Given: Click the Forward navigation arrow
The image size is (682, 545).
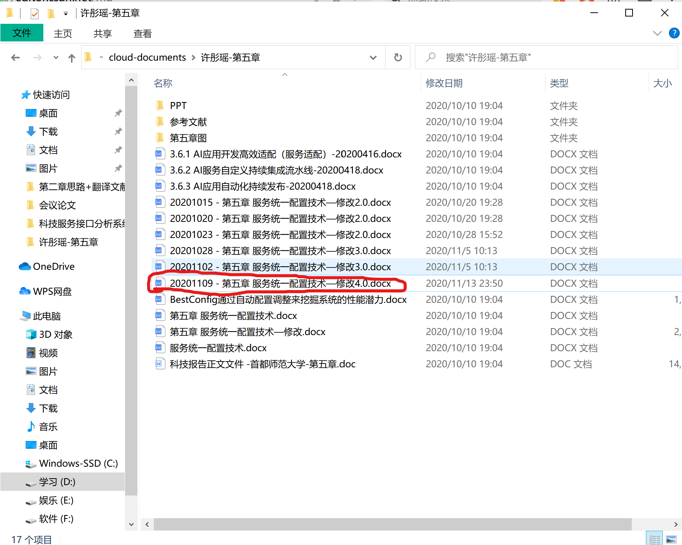Looking at the screenshot, I should (38, 58).
